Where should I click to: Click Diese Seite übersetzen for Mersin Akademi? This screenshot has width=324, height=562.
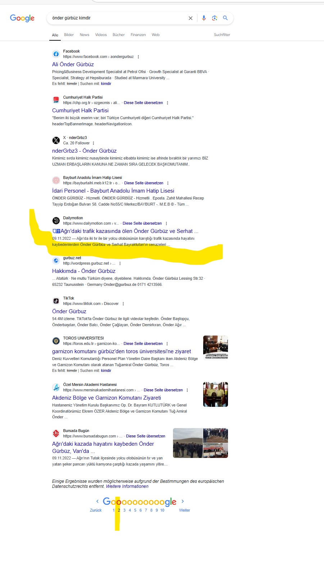click(163, 390)
